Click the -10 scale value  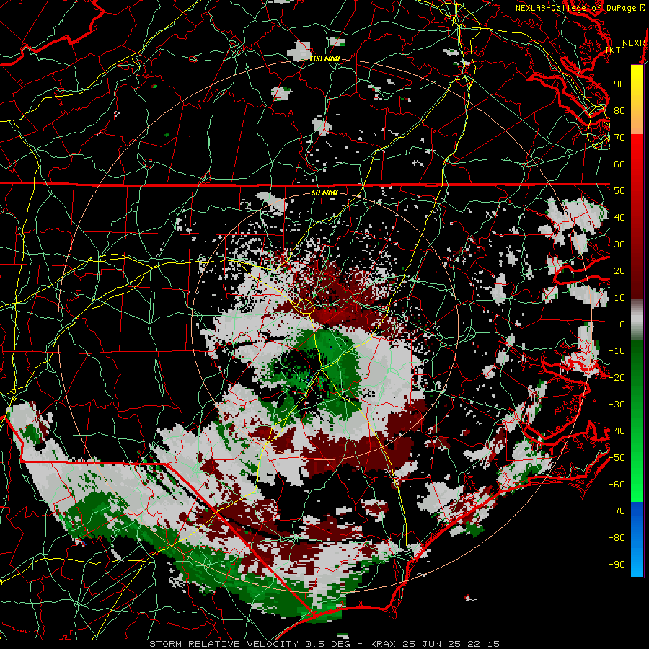pyautogui.click(x=617, y=351)
